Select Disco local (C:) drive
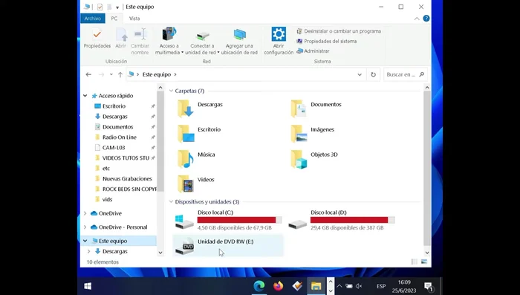 [x=228, y=220]
